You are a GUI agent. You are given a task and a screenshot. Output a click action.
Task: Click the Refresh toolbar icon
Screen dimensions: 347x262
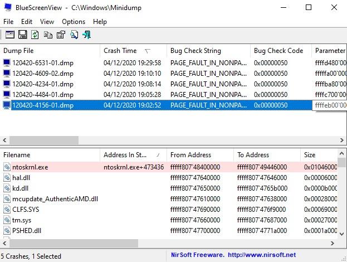click(35, 35)
